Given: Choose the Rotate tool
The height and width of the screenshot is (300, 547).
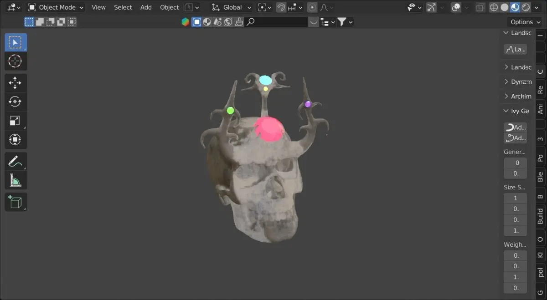Looking at the screenshot, I should [x=15, y=102].
